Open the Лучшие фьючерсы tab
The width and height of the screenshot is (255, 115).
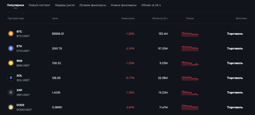point(93,5)
